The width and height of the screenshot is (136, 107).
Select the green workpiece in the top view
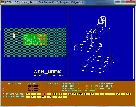pos(35,40)
